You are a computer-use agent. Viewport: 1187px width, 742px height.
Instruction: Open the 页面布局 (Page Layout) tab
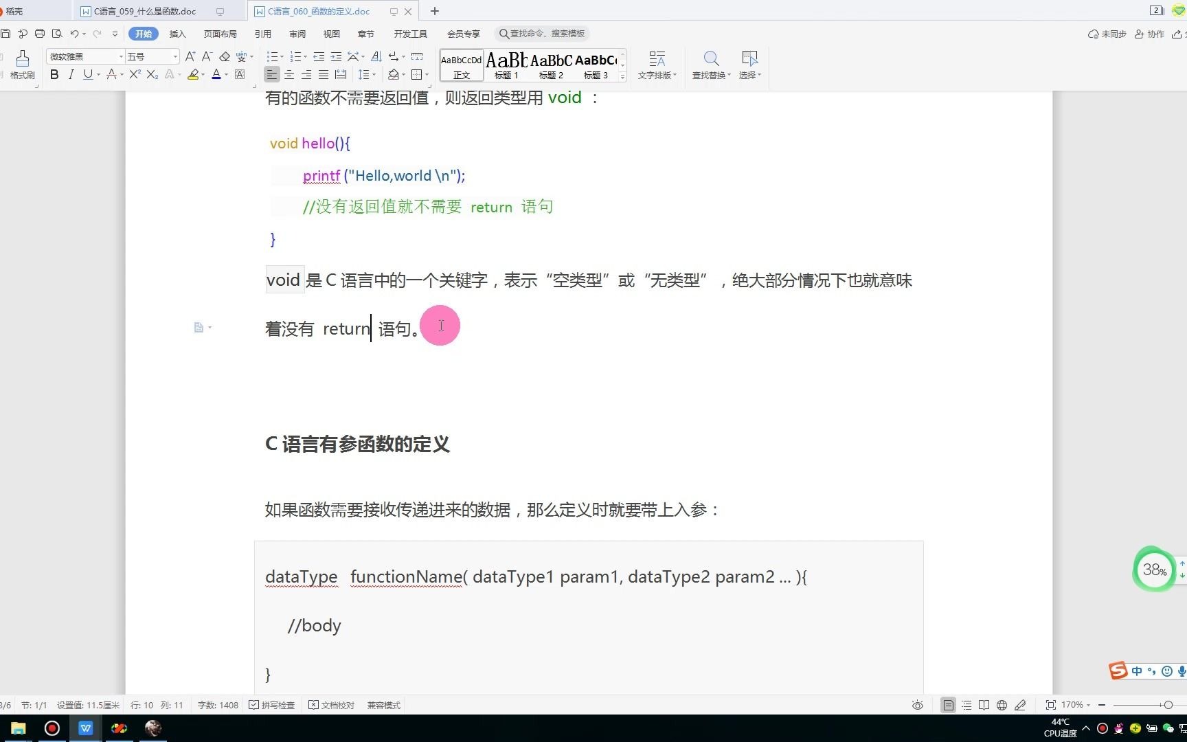[x=220, y=34]
